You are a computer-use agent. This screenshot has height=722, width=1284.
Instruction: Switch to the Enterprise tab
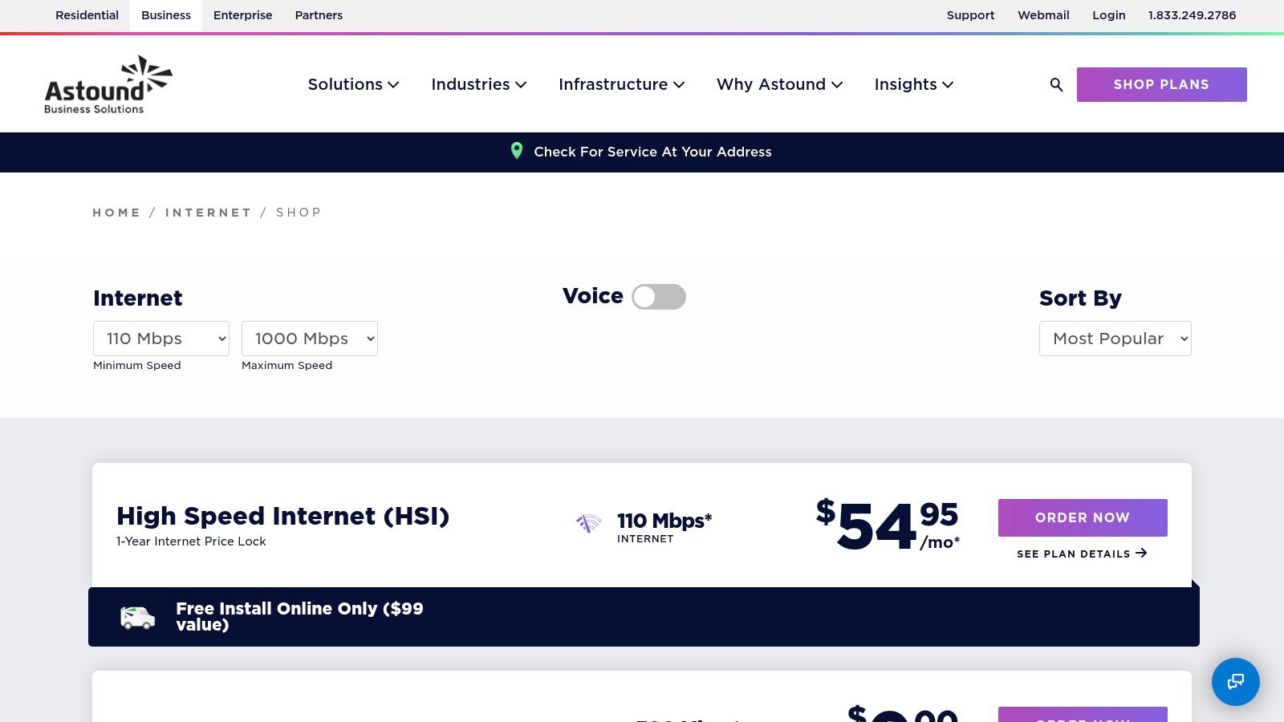click(242, 15)
